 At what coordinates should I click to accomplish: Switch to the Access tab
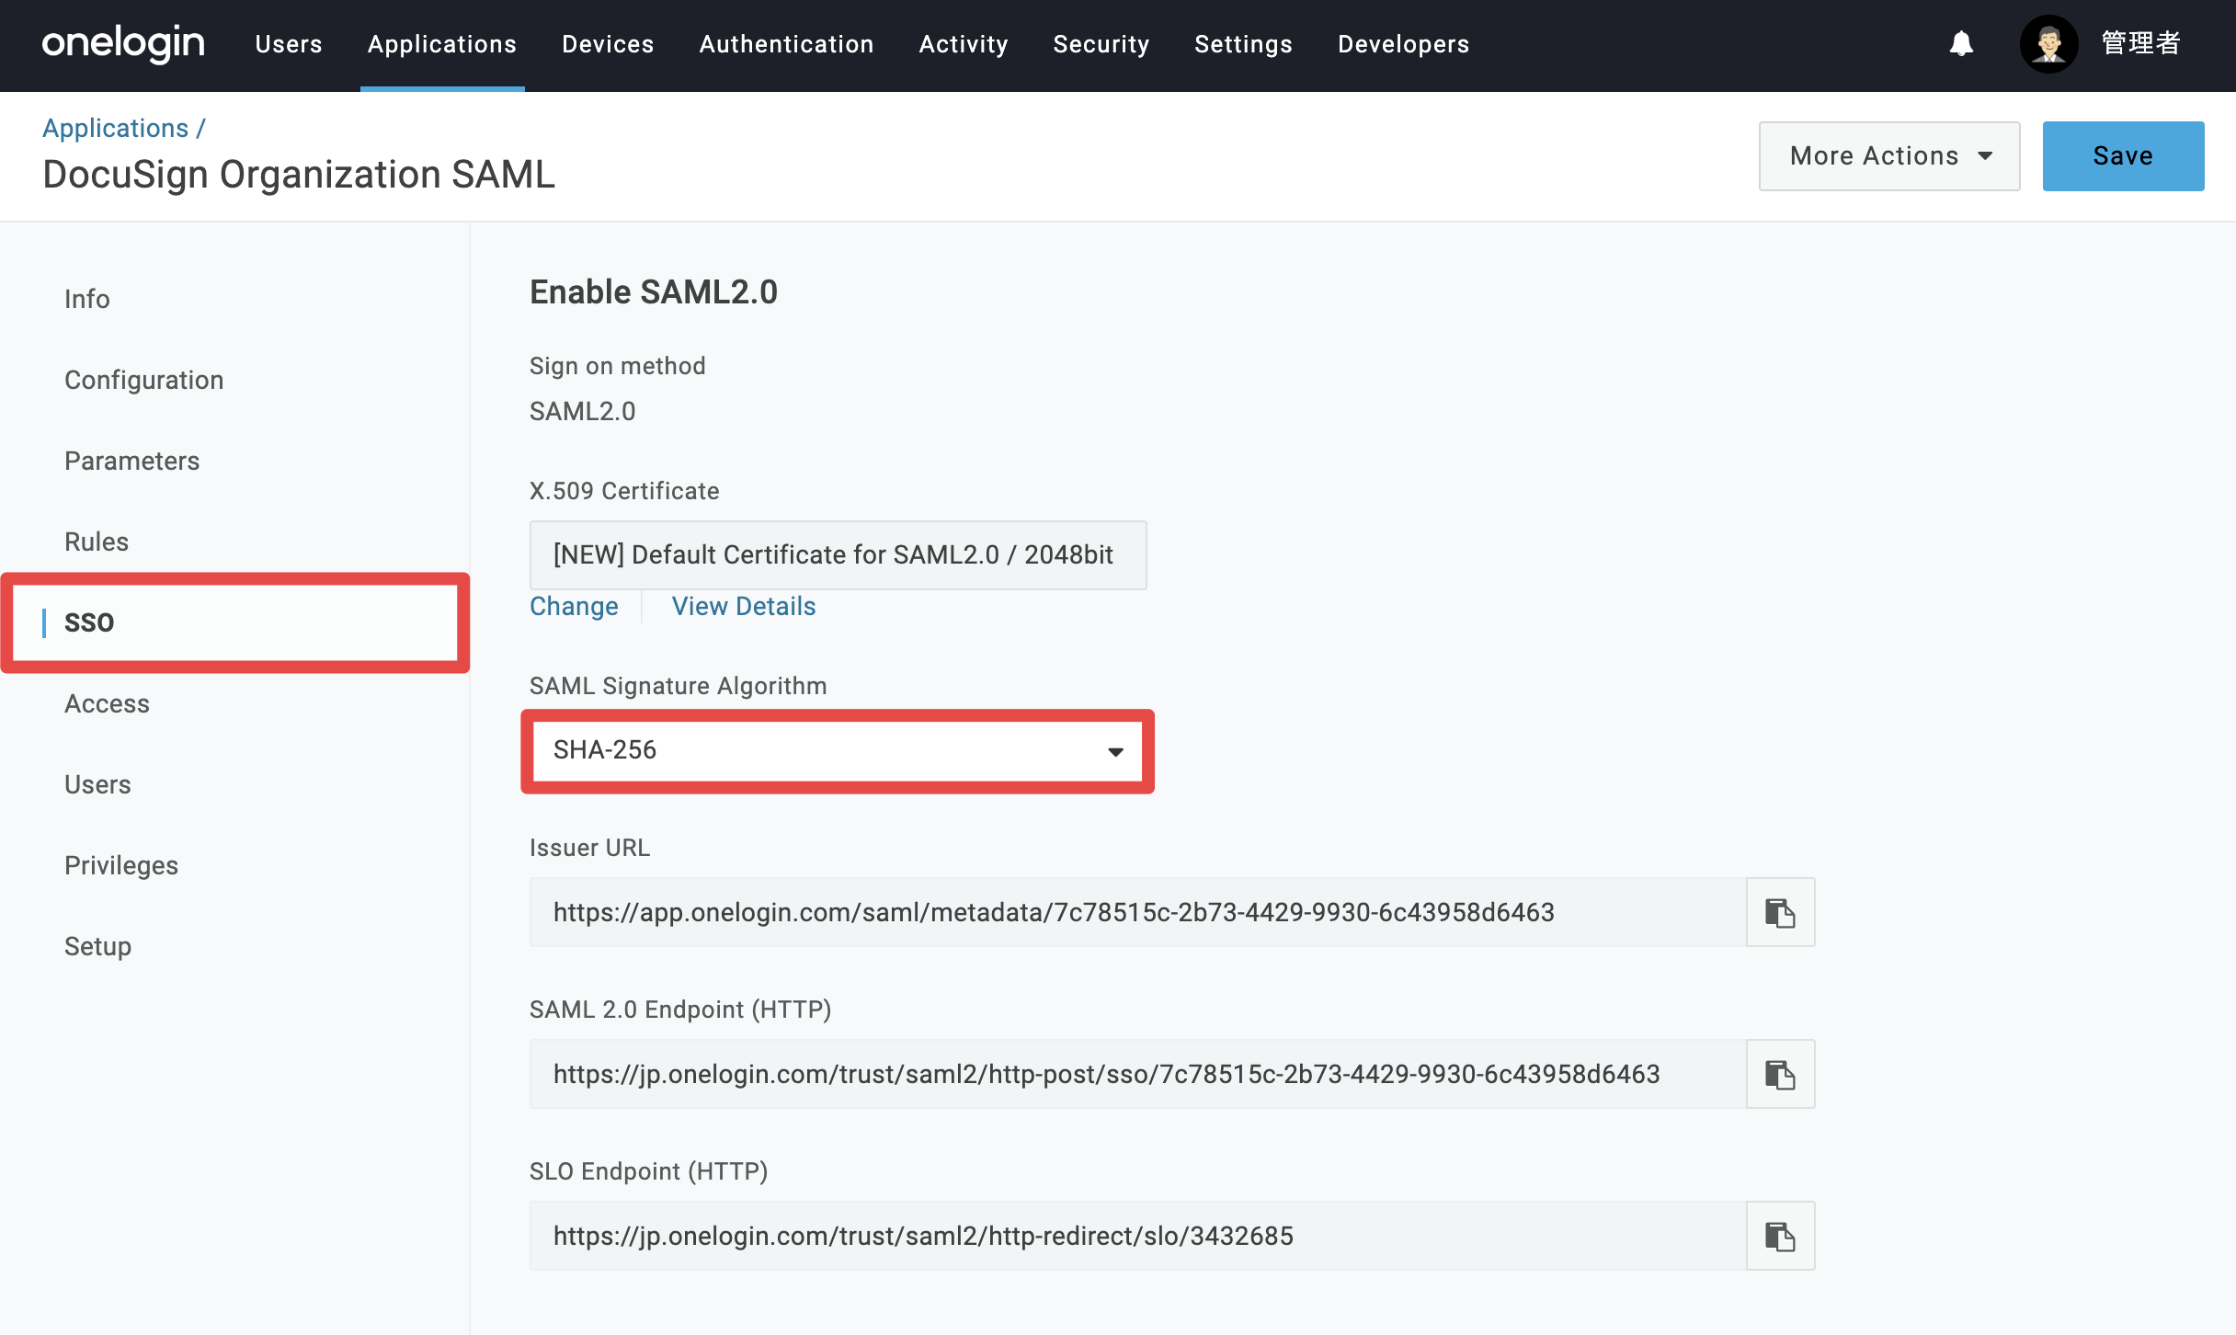tap(107, 703)
